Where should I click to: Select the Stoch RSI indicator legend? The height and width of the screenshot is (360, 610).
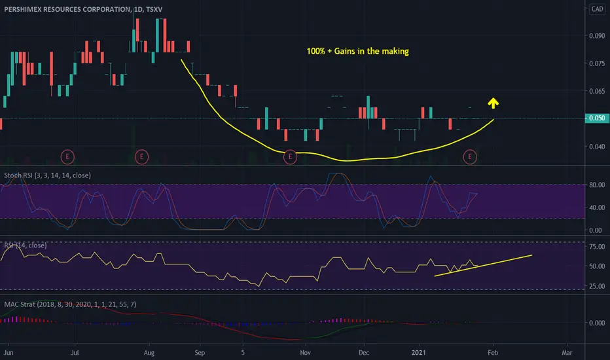(48, 175)
